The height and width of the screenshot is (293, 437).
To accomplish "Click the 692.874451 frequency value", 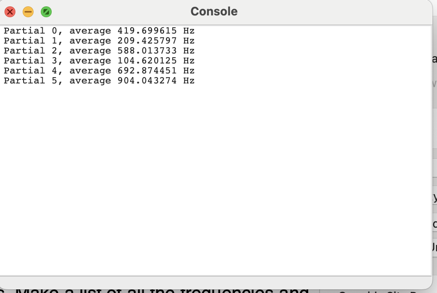I will point(147,71).
